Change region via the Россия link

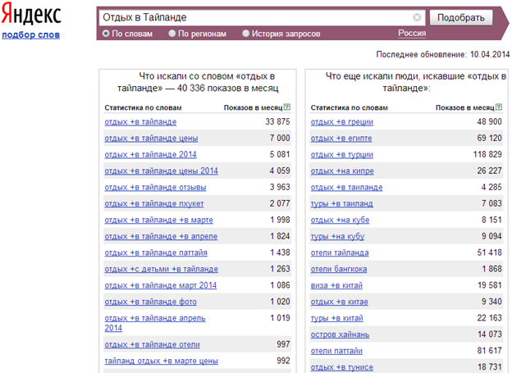(412, 34)
